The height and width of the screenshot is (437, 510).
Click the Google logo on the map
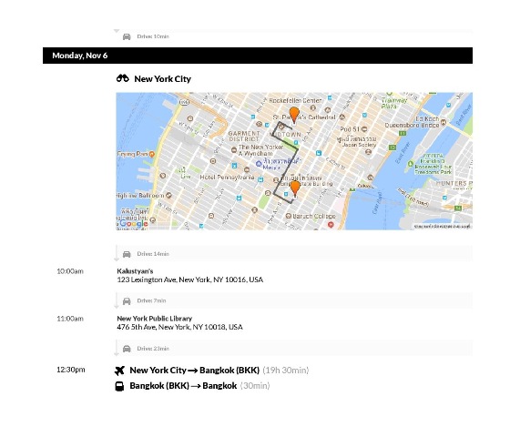[134, 223]
